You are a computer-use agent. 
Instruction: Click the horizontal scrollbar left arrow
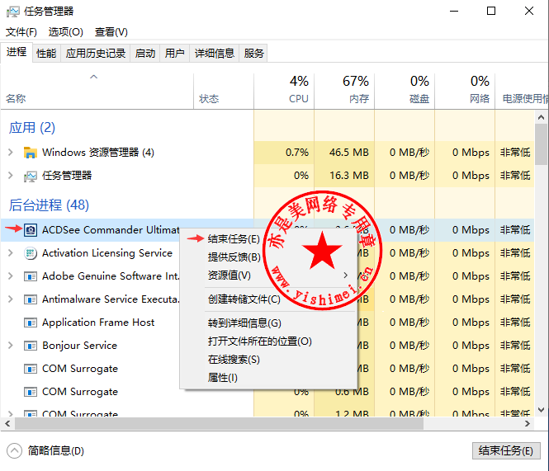(x=7, y=424)
